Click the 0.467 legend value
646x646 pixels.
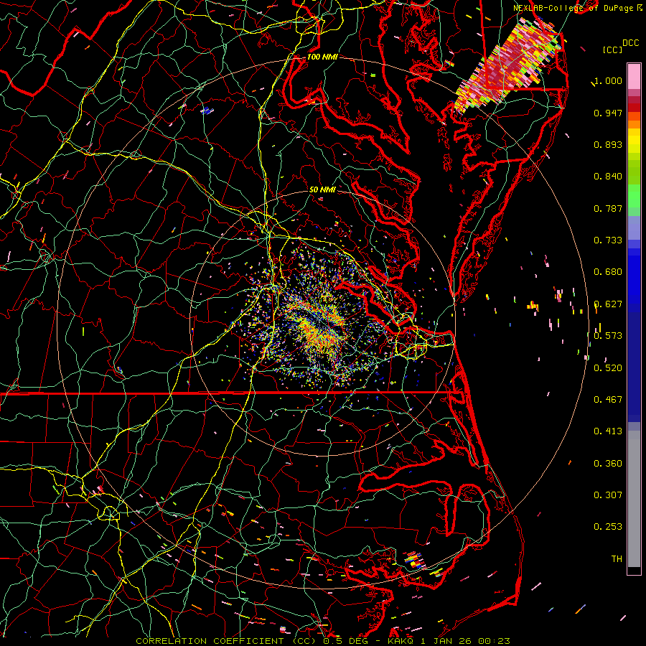[608, 400]
